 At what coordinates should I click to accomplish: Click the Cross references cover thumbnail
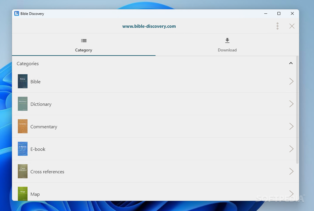click(23, 171)
